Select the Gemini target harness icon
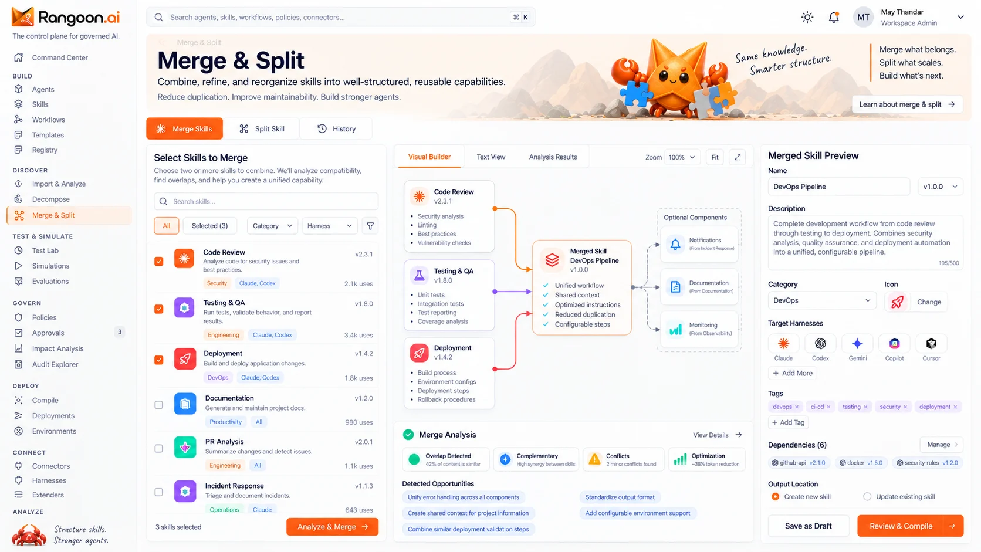 click(857, 343)
